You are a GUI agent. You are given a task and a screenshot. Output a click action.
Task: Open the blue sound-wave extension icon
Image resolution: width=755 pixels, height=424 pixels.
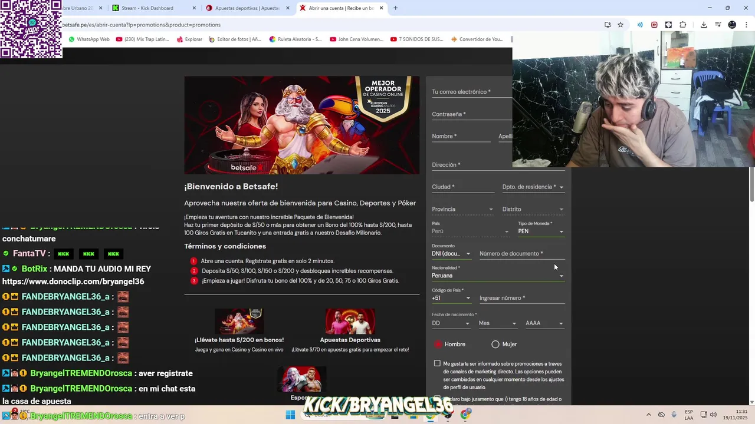coord(640,25)
